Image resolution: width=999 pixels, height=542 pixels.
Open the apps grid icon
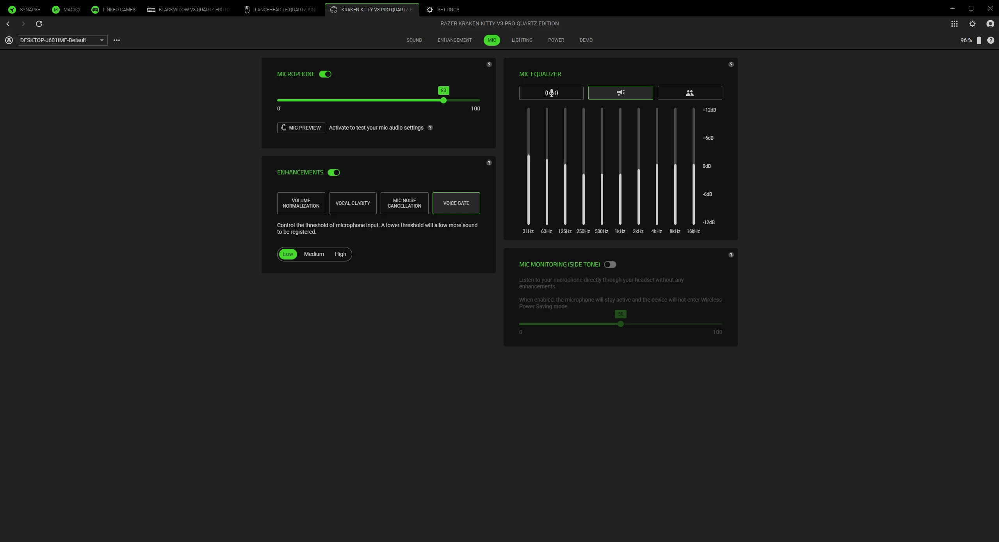[x=954, y=24]
